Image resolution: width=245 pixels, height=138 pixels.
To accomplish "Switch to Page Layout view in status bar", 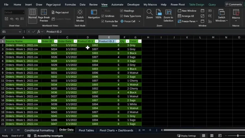I will 212,135.
